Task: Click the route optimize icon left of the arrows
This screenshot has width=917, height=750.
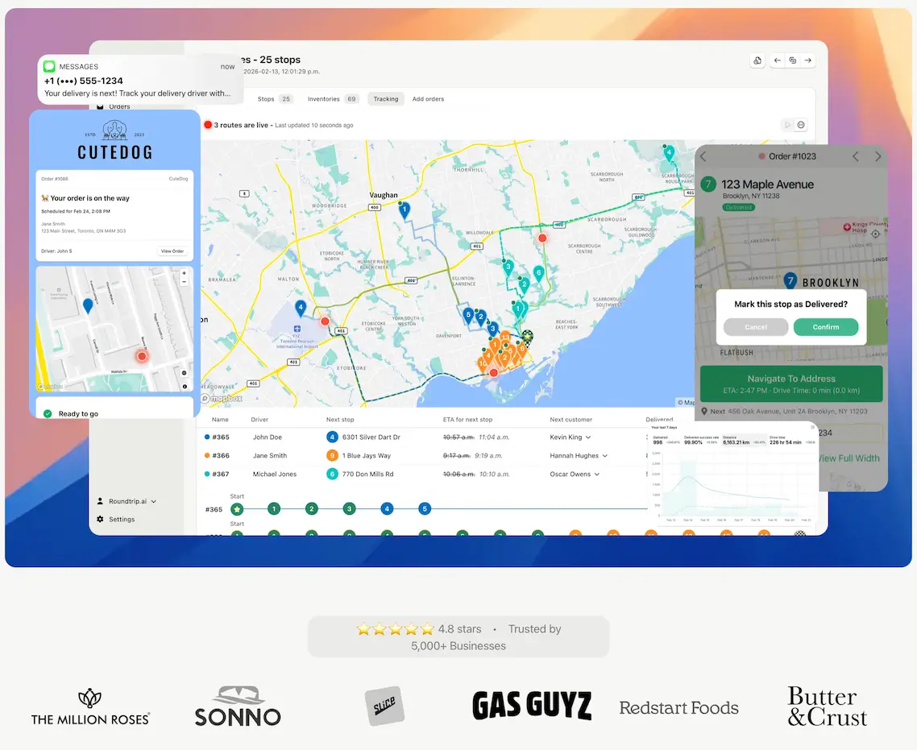Action: pos(757,60)
